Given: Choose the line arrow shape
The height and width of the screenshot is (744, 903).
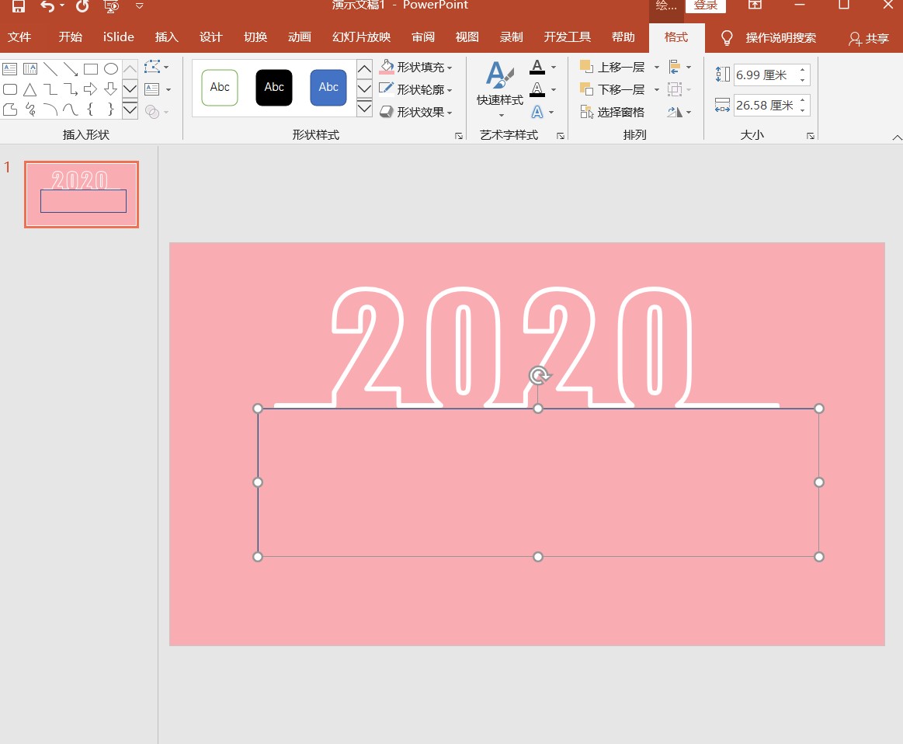Looking at the screenshot, I should tap(71, 69).
